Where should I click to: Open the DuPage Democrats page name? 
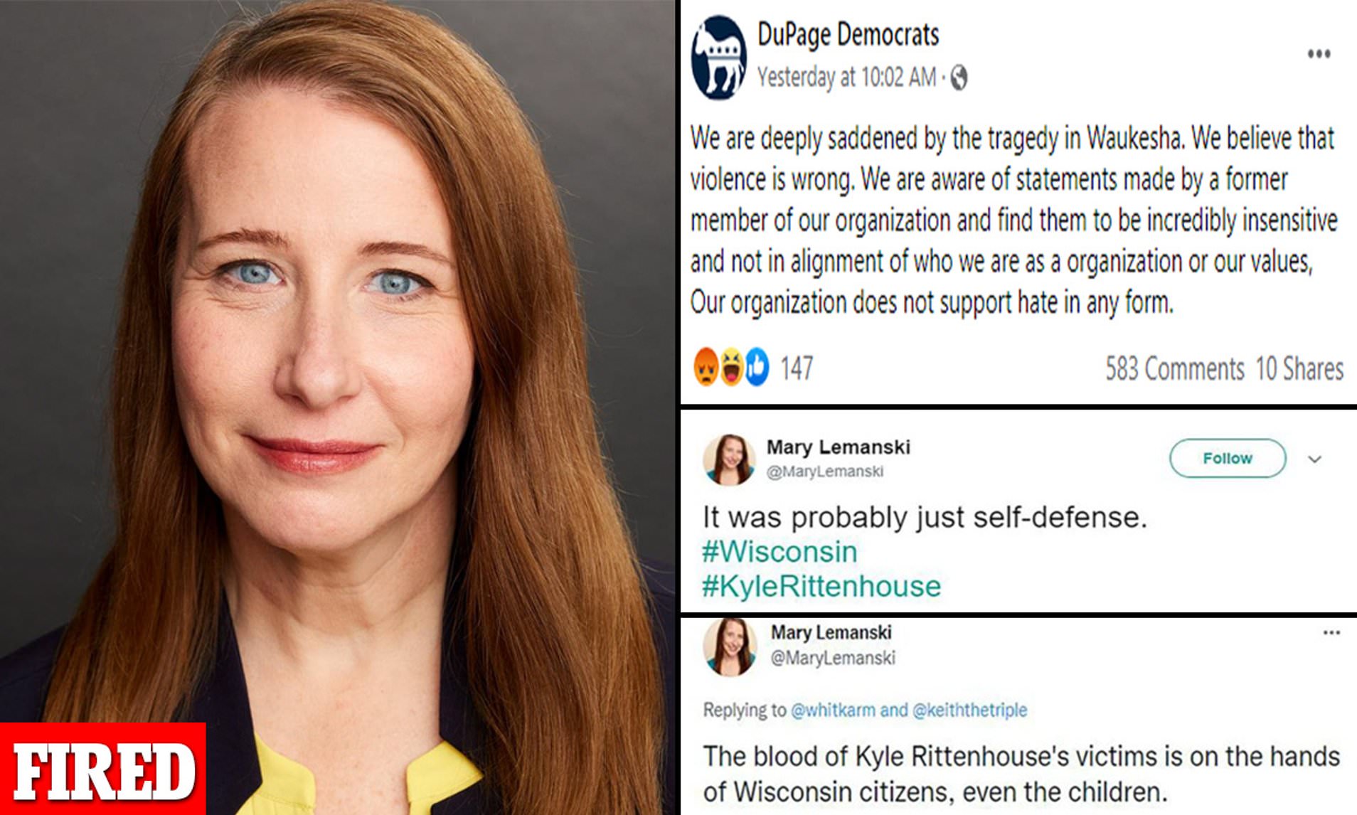[848, 35]
